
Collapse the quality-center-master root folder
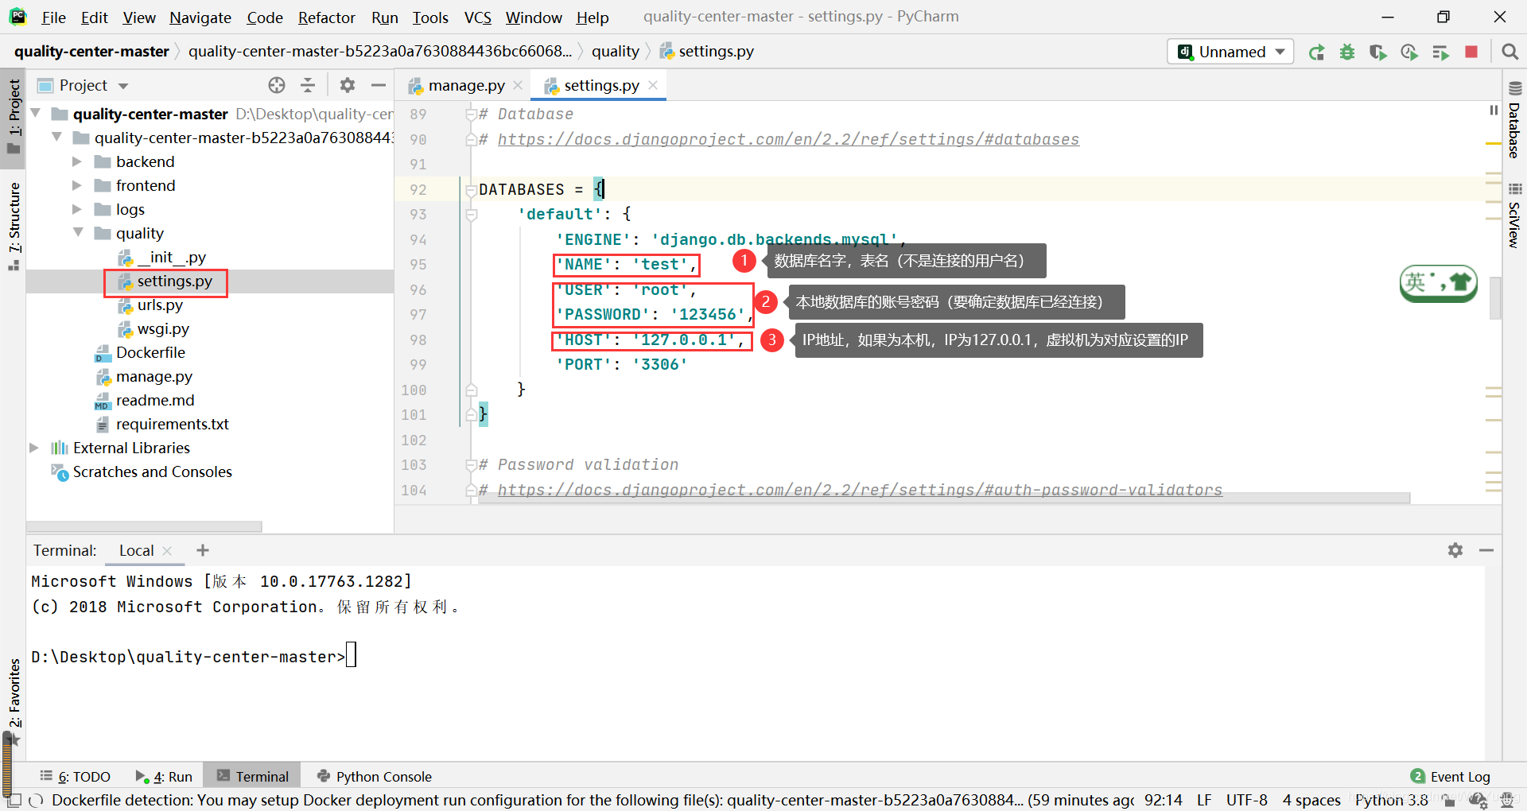click(36, 114)
